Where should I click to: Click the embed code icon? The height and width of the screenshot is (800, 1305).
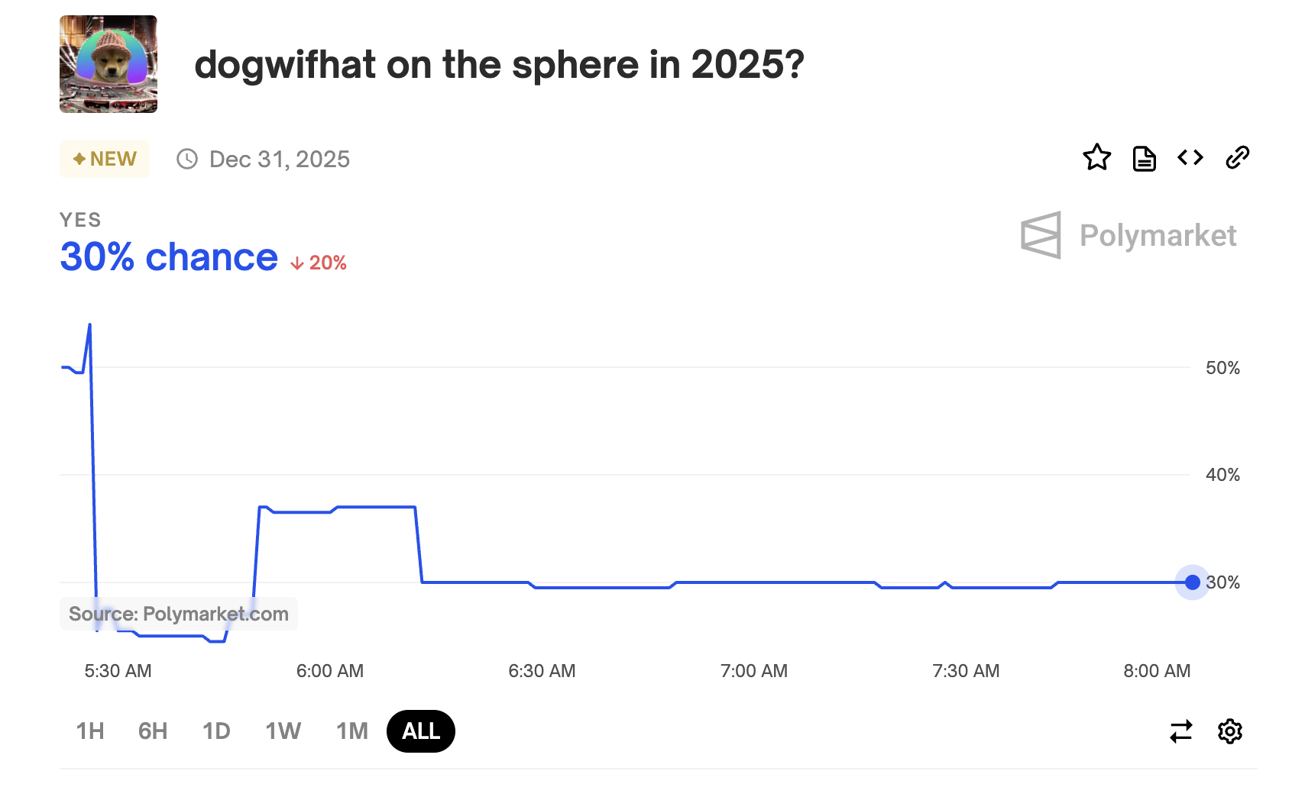click(1190, 158)
